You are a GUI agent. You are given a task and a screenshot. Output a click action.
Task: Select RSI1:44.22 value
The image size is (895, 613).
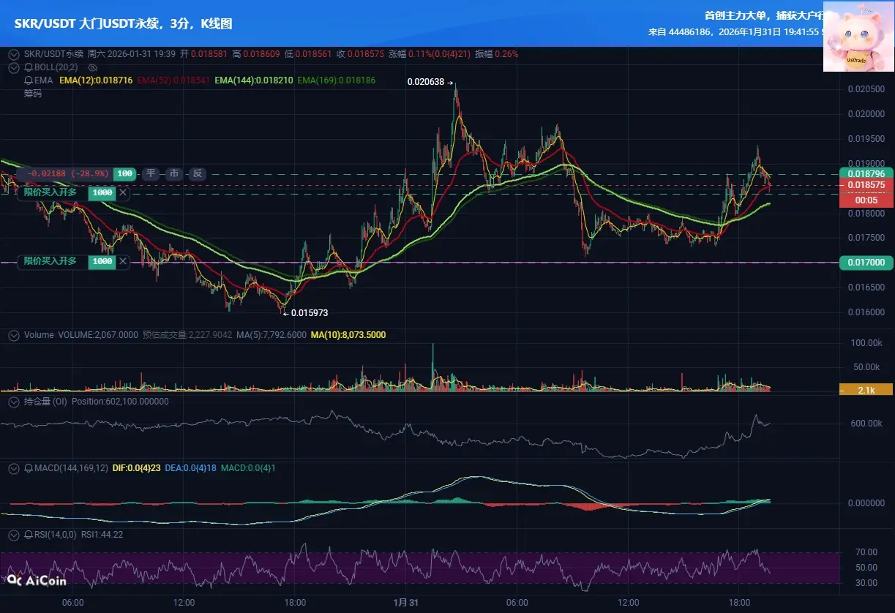(102, 535)
